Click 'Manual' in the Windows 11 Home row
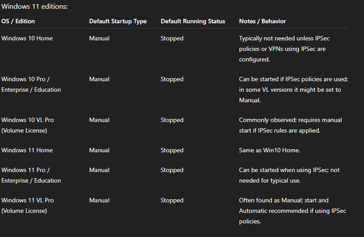Viewport: 364px width, 237px height. pos(99,150)
